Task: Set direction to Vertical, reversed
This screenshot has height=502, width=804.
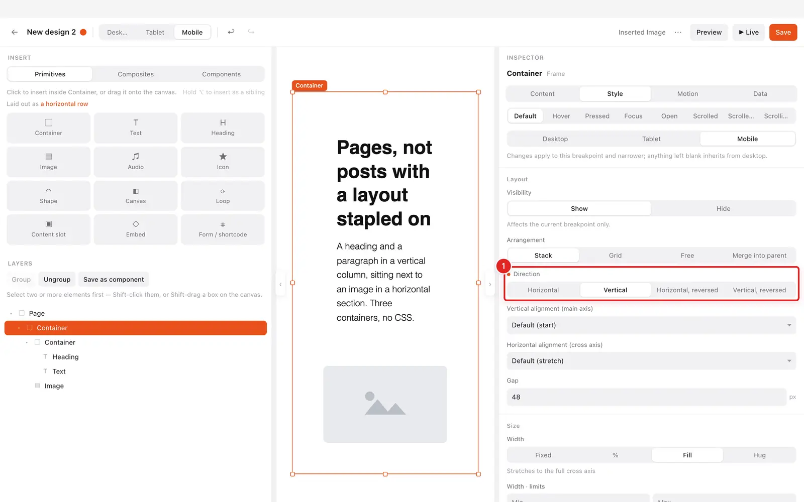Action: [x=759, y=290]
